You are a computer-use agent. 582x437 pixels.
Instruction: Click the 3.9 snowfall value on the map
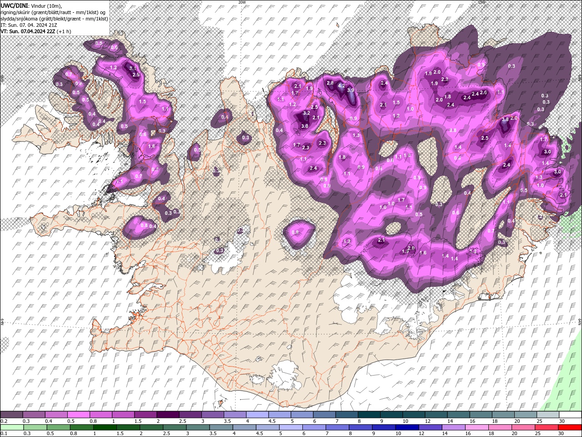[x=351, y=90]
